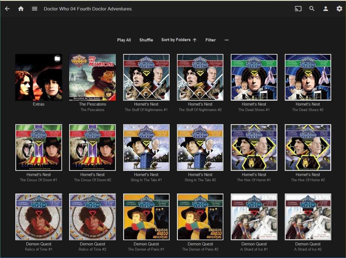
Task: Click 'Demon Quest' above A Shard of Ice #2
Action: tap(308, 244)
